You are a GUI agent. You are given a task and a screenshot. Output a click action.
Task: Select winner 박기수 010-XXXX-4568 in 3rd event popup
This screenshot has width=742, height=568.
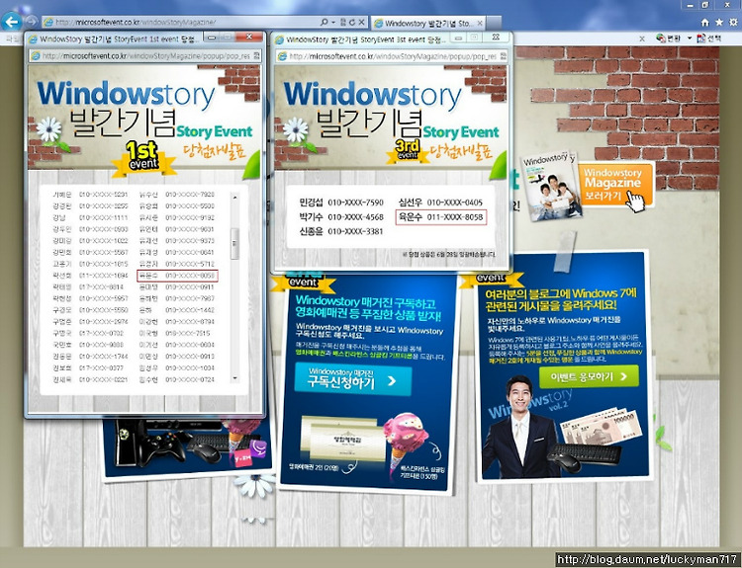(341, 217)
